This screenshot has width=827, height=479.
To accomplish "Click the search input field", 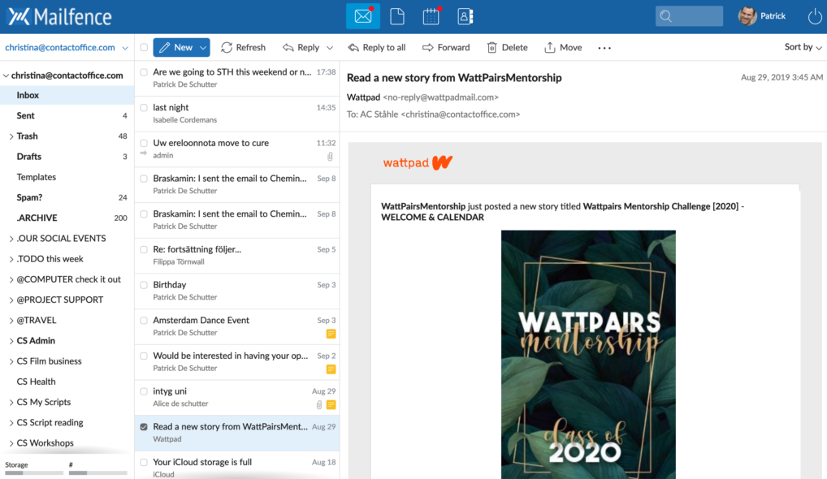I will tap(690, 16).
